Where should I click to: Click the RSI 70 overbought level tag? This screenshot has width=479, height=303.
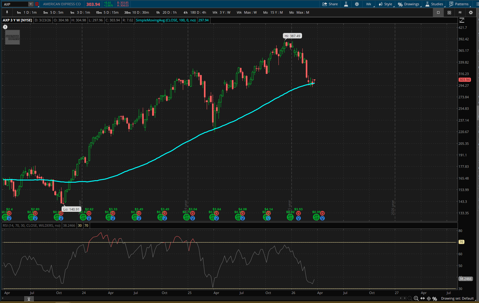(461, 242)
